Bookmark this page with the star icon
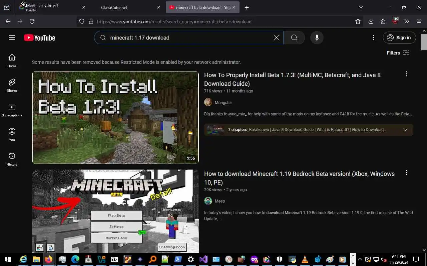The image size is (427, 266). [x=358, y=21]
